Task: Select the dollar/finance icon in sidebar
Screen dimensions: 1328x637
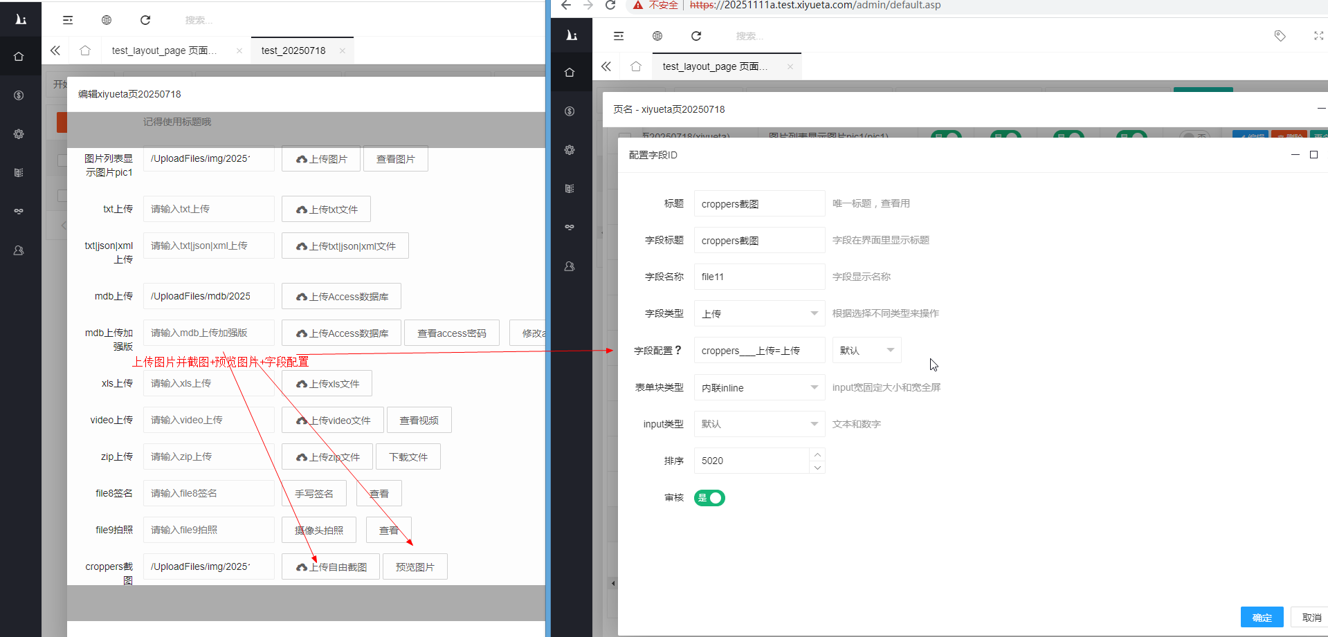Action: [x=19, y=95]
